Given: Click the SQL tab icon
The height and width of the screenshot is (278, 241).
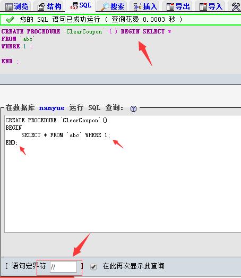Looking at the screenshot, I should [74, 6].
